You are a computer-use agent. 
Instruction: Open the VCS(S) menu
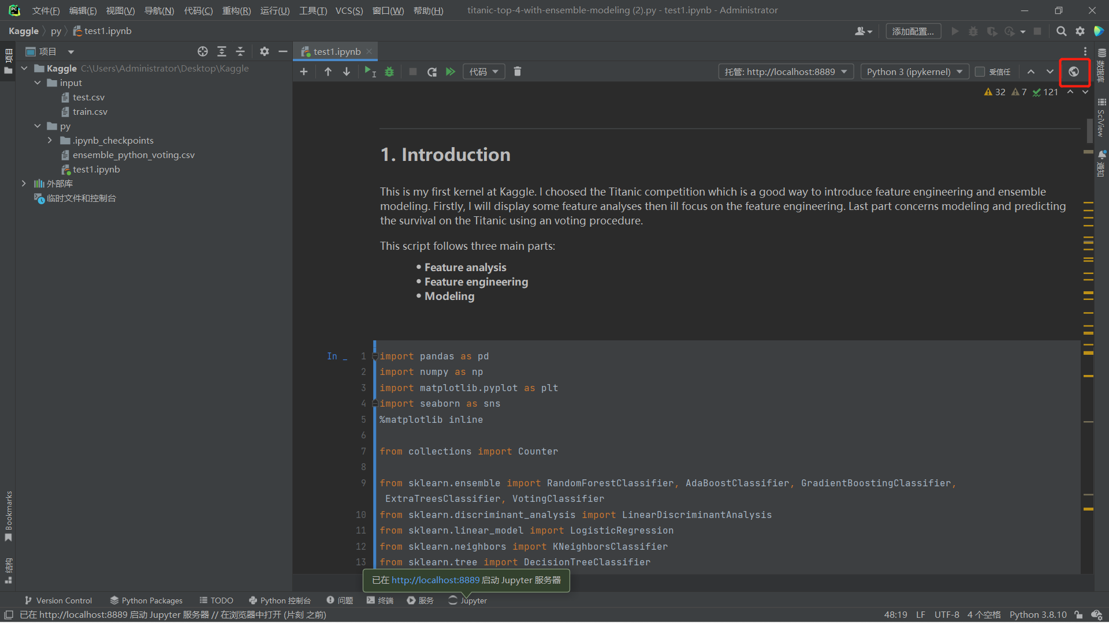349,10
